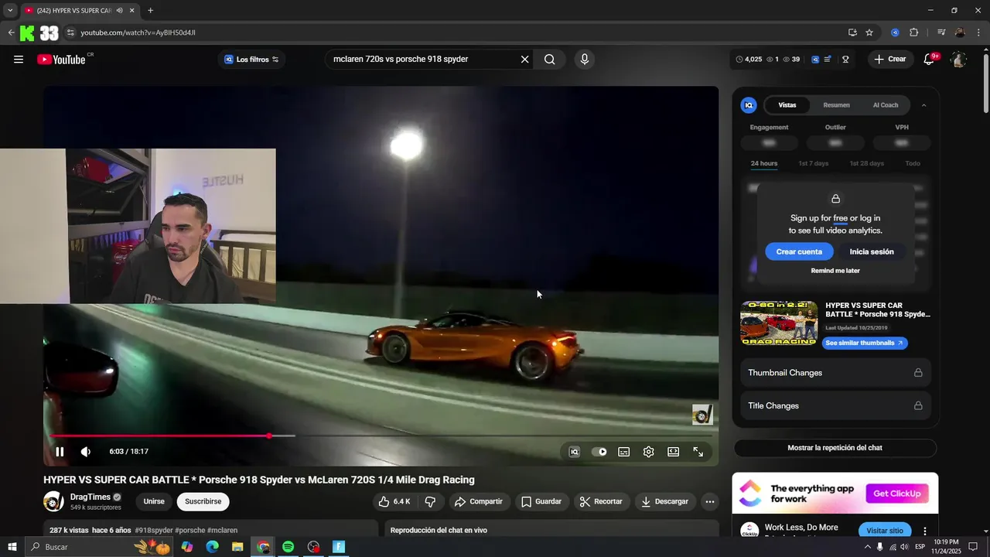Collapse the vidIQ panel with the chevron
This screenshot has width=990, height=557.
[x=923, y=105]
